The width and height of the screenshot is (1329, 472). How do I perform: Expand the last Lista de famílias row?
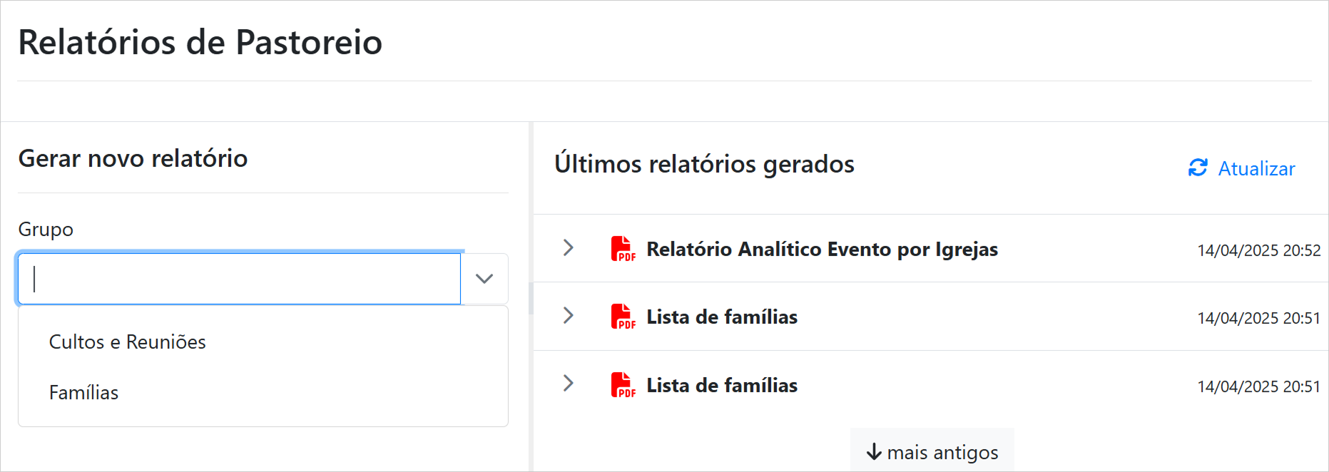569,384
